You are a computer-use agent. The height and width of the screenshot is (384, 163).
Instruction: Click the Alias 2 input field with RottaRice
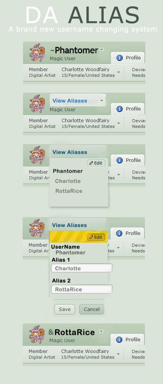pyautogui.click(x=81, y=289)
